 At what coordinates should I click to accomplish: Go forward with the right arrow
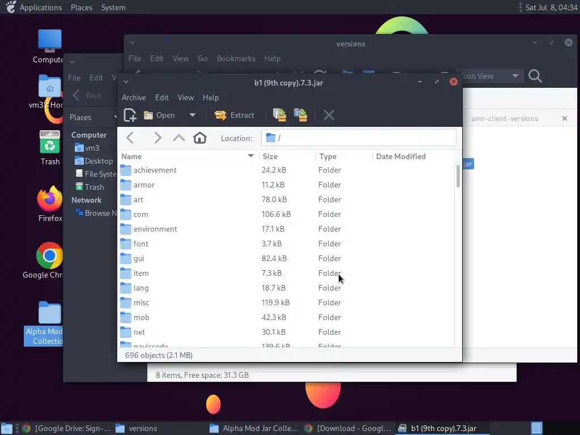(x=157, y=138)
